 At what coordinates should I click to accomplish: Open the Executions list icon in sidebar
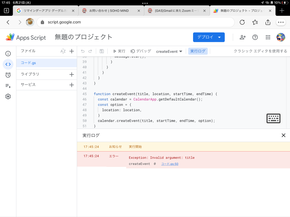click(8, 86)
